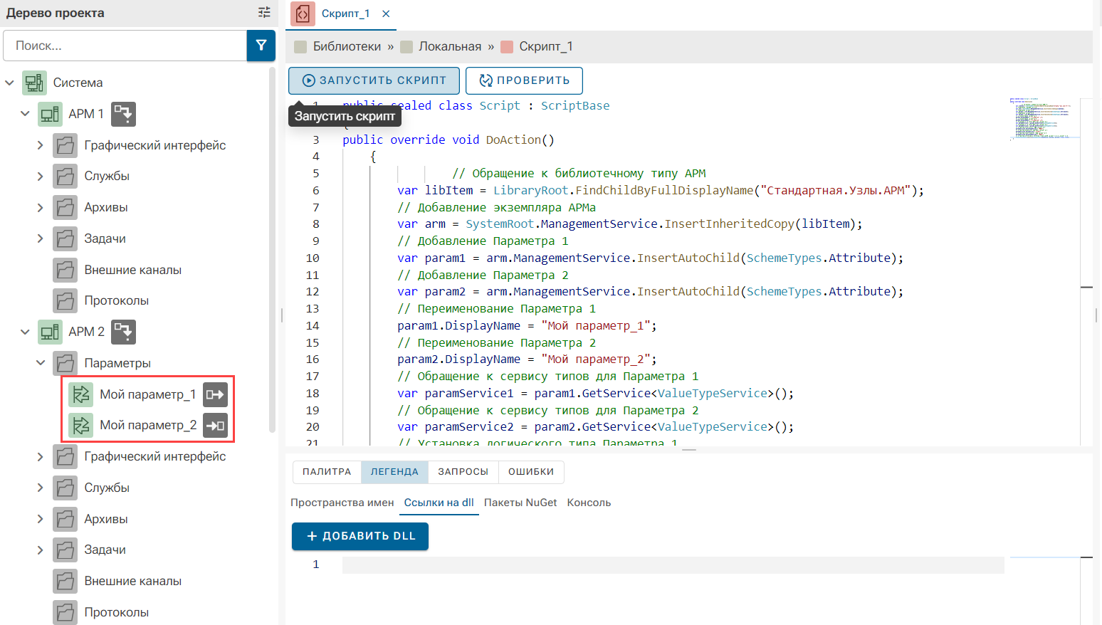Expand Графический интерфейс under АРМ 1

(x=41, y=145)
